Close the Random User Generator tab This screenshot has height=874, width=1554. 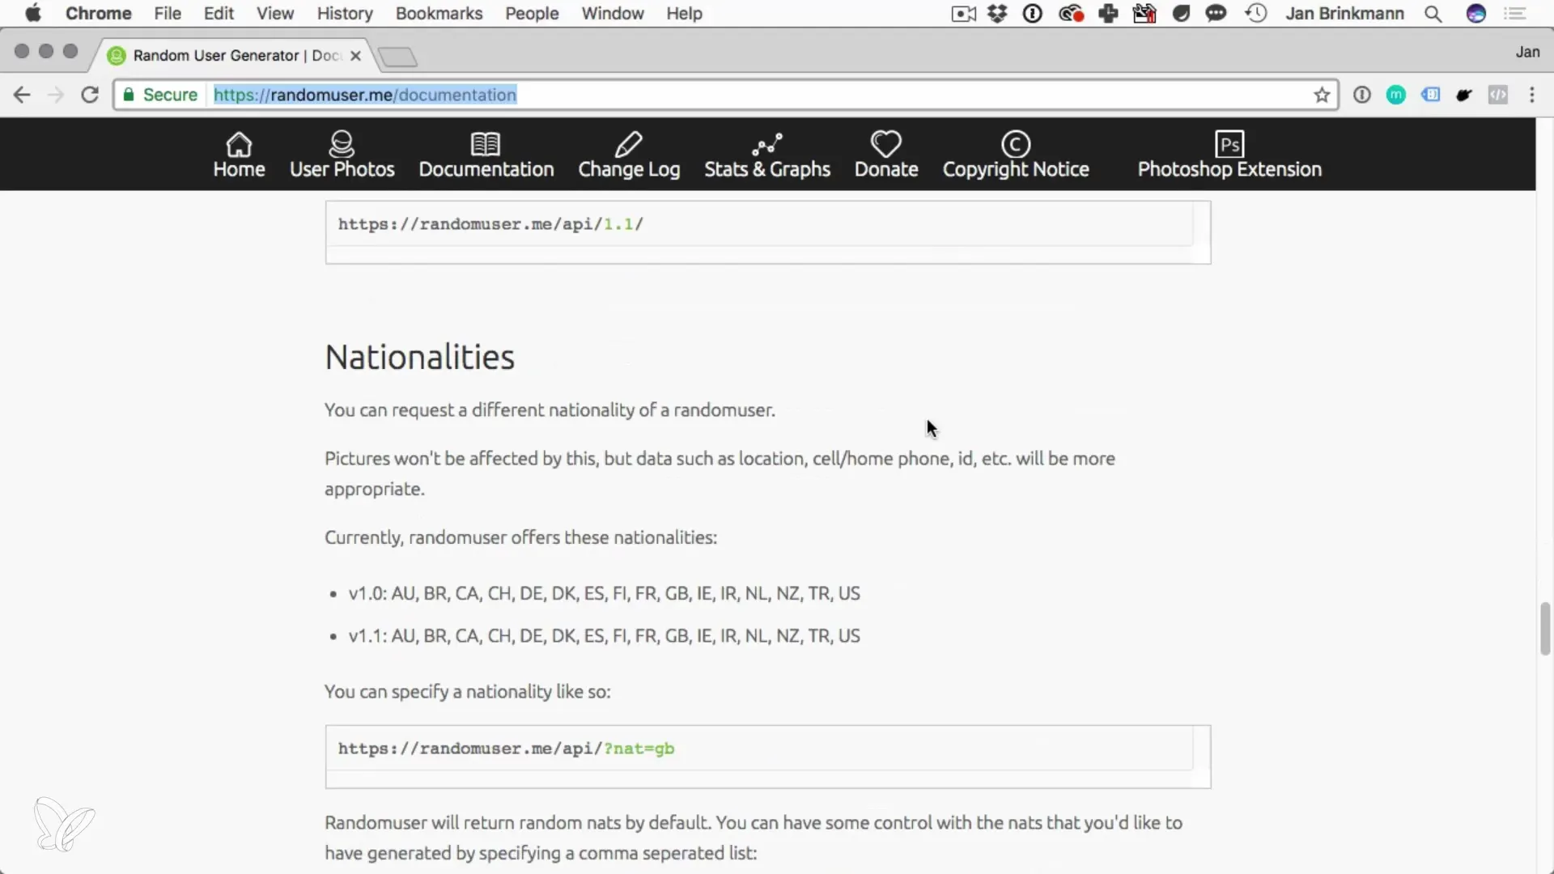tap(355, 56)
